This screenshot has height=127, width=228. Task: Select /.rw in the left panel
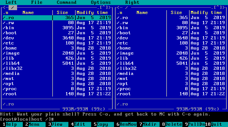57,23
